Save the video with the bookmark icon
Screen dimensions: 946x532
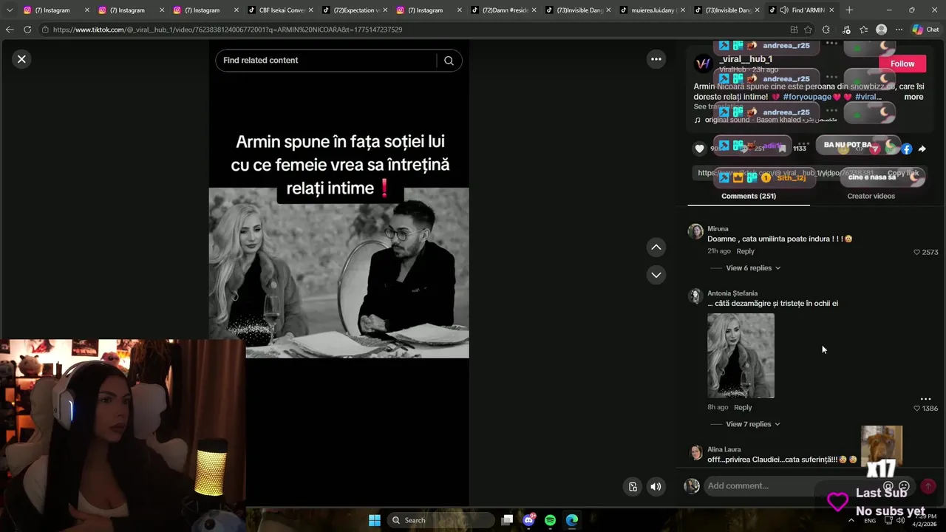tap(782, 149)
